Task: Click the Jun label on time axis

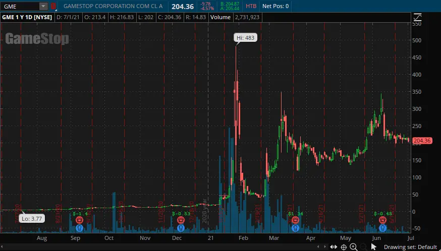Action: (x=376, y=238)
